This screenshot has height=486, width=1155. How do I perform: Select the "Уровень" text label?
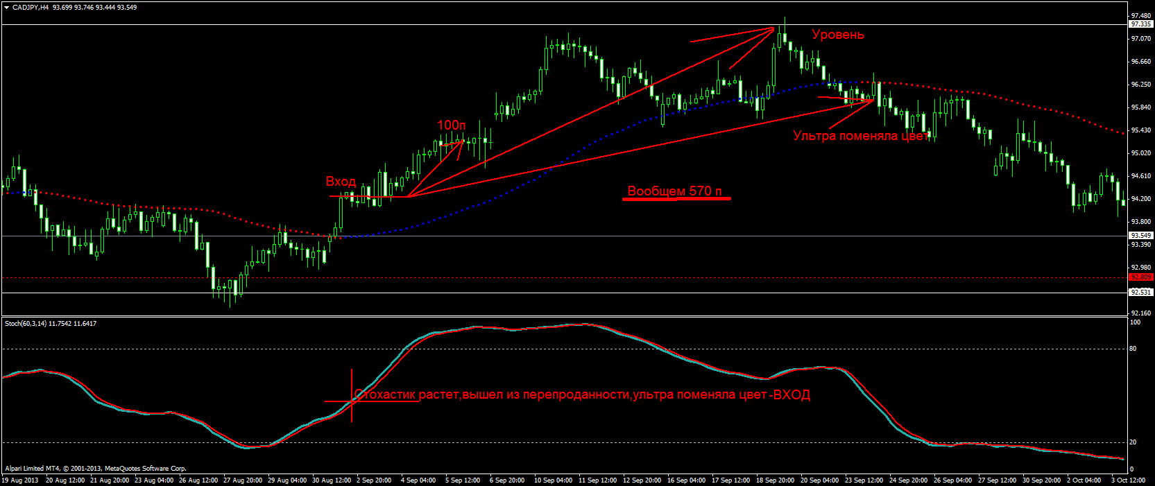[838, 35]
